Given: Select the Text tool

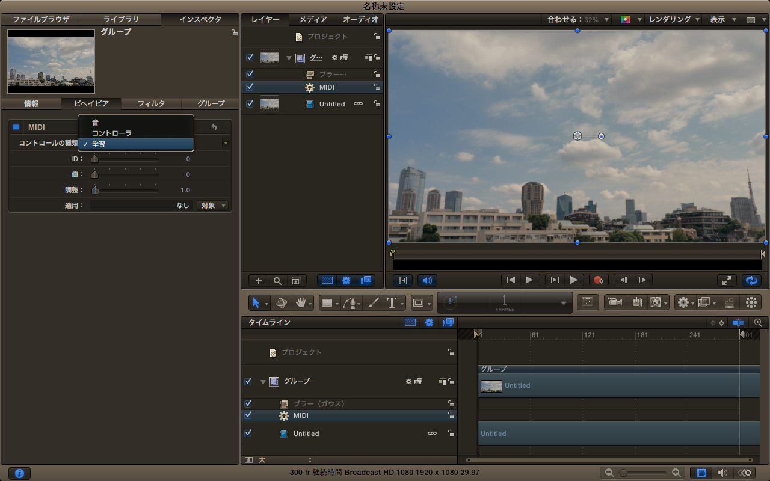Looking at the screenshot, I should [392, 302].
